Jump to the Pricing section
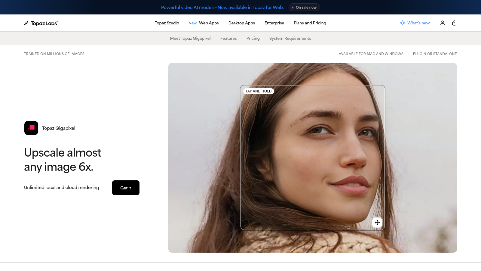The height and width of the screenshot is (271, 481). 253,38
